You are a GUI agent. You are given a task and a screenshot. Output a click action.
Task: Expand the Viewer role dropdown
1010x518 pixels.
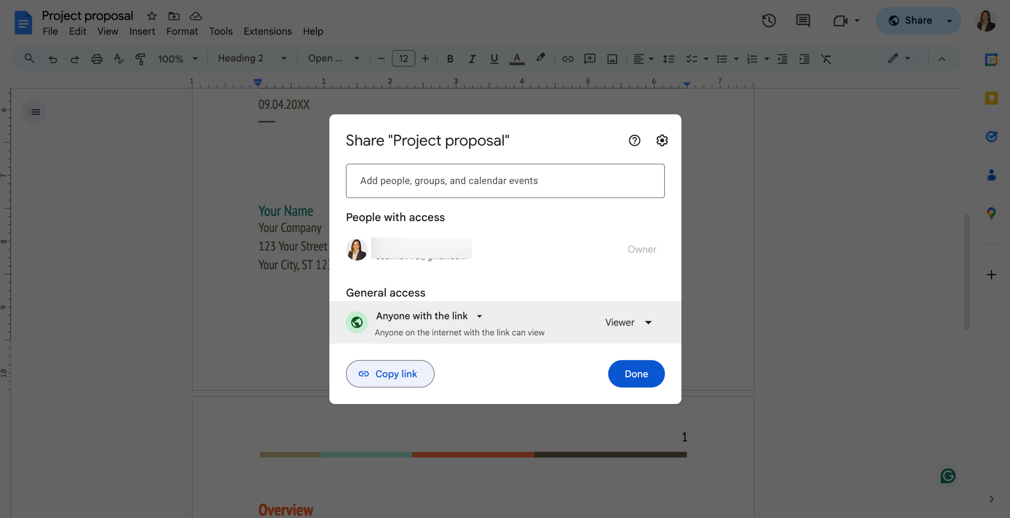tap(629, 322)
